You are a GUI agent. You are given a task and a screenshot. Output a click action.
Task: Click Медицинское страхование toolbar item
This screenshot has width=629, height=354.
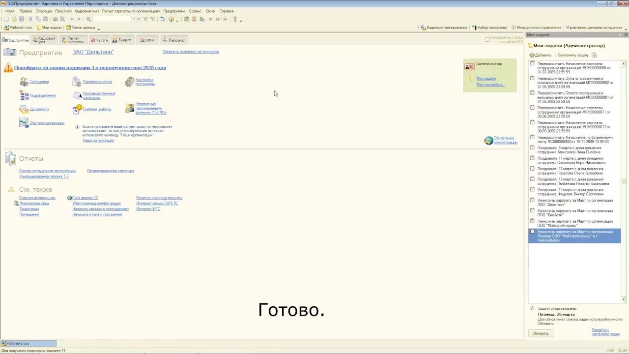coord(536,28)
